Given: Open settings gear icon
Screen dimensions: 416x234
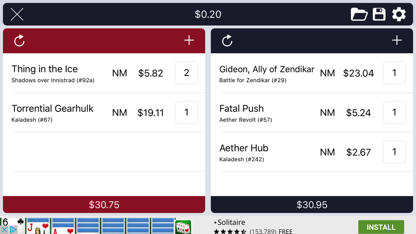Looking at the screenshot, I should tap(399, 14).
